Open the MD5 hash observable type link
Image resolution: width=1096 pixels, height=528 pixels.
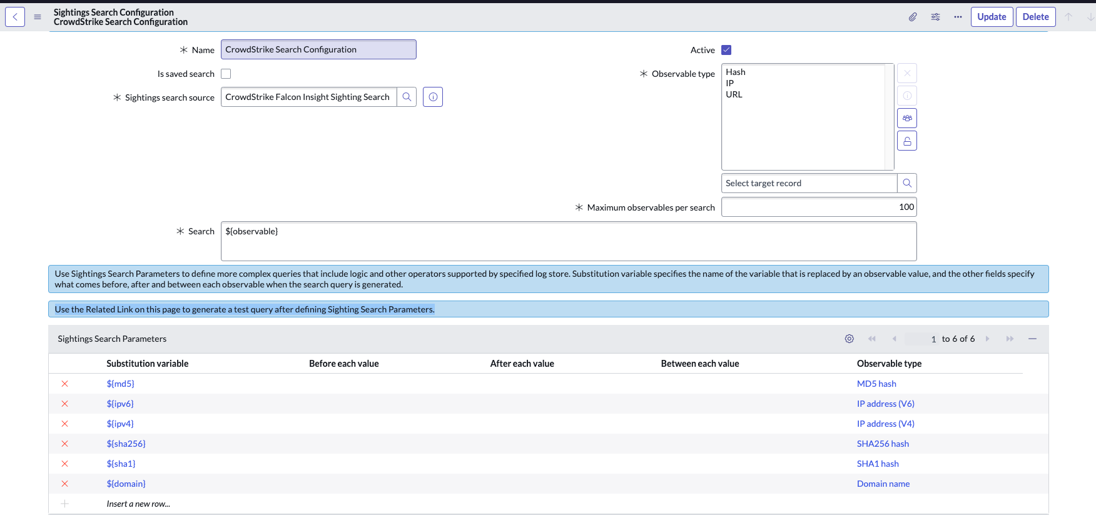(876, 384)
